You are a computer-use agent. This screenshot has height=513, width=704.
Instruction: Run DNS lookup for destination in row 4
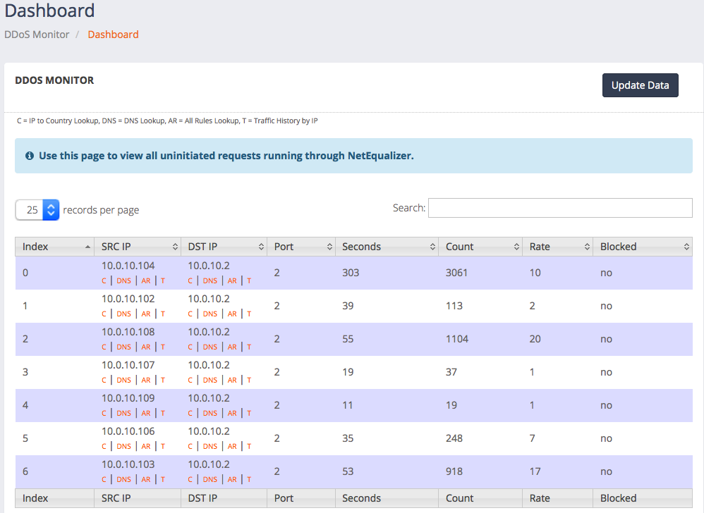pos(210,413)
